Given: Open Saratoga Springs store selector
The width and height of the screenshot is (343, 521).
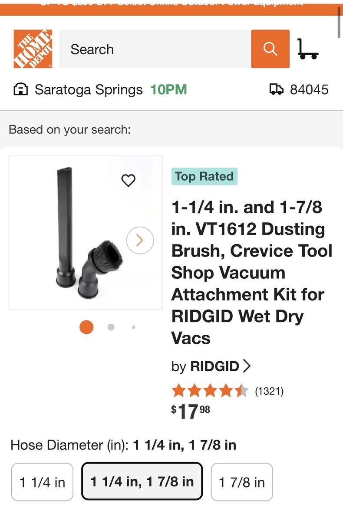Looking at the screenshot, I should pyautogui.click(x=89, y=90).
